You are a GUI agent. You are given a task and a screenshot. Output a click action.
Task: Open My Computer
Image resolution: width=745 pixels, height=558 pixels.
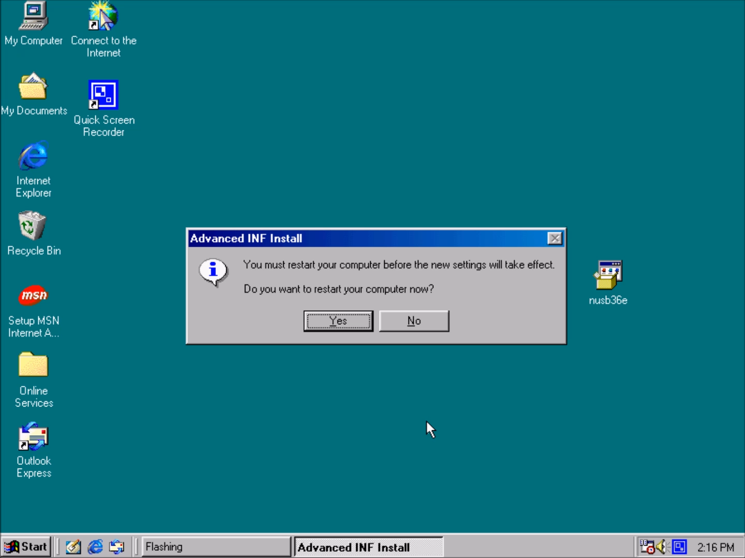(33, 16)
